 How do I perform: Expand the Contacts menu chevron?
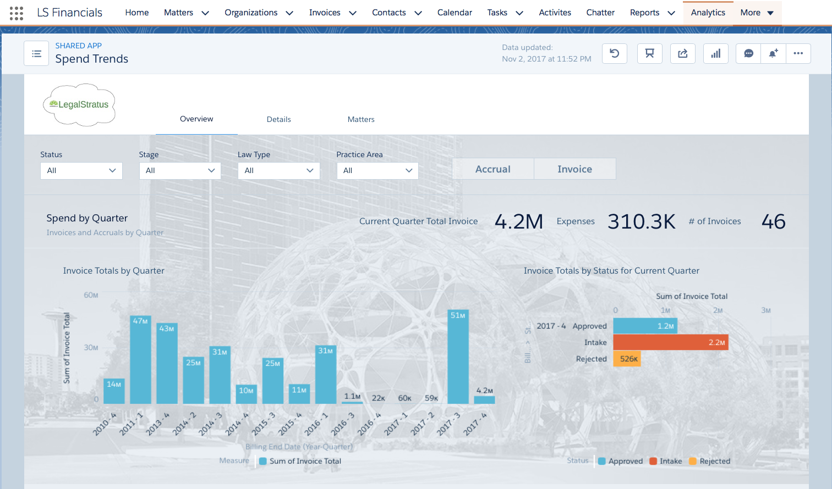pos(418,13)
